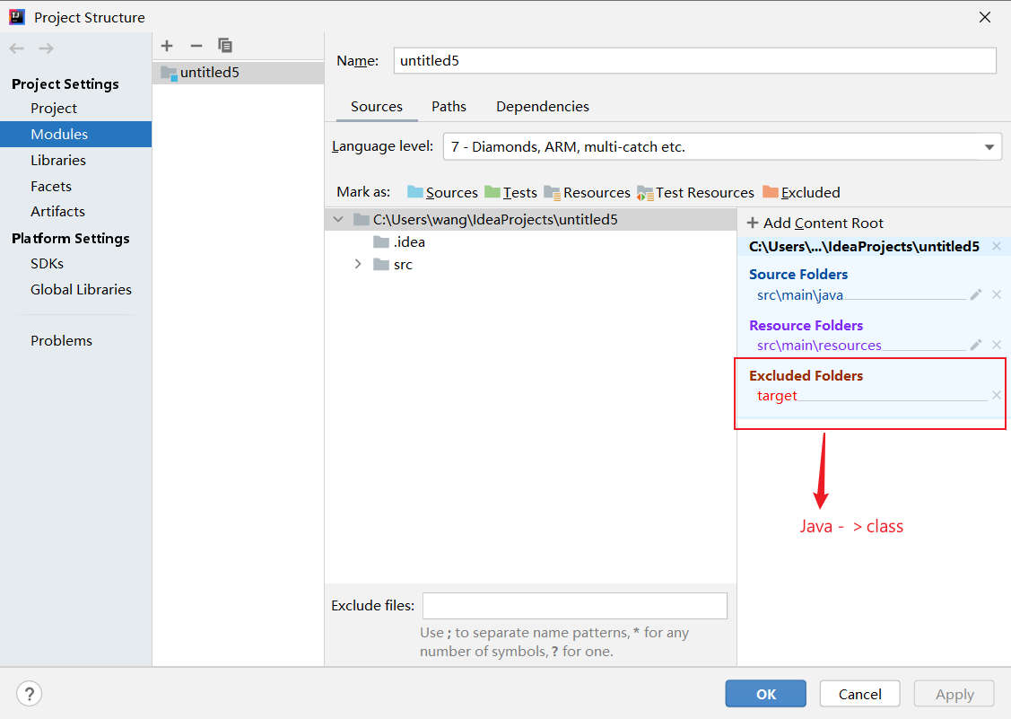Remove the target excluded folder
The image size is (1011, 719).
click(x=996, y=395)
